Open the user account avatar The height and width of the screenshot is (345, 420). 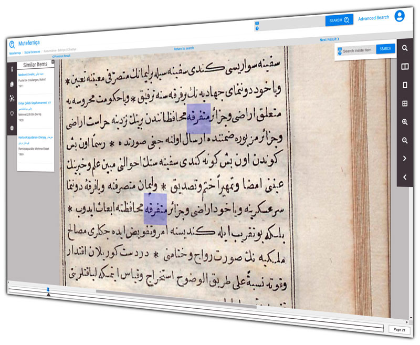pos(400,16)
